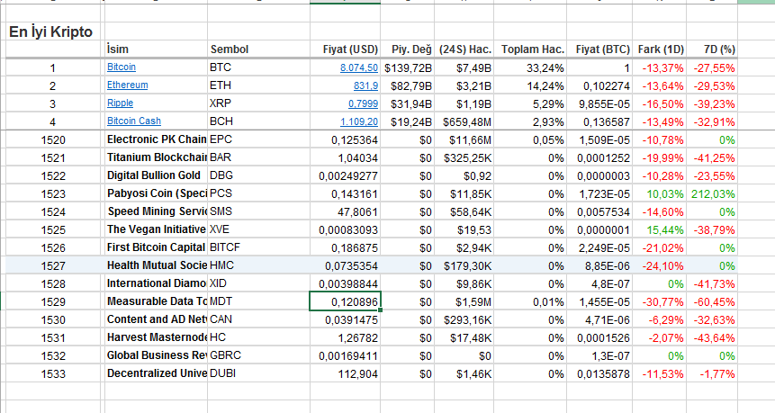Select the 0,01% total volume cell
Screen dimensions: 775x413
click(530, 301)
